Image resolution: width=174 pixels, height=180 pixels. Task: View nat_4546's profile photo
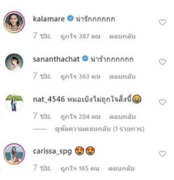tap(14, 103)
